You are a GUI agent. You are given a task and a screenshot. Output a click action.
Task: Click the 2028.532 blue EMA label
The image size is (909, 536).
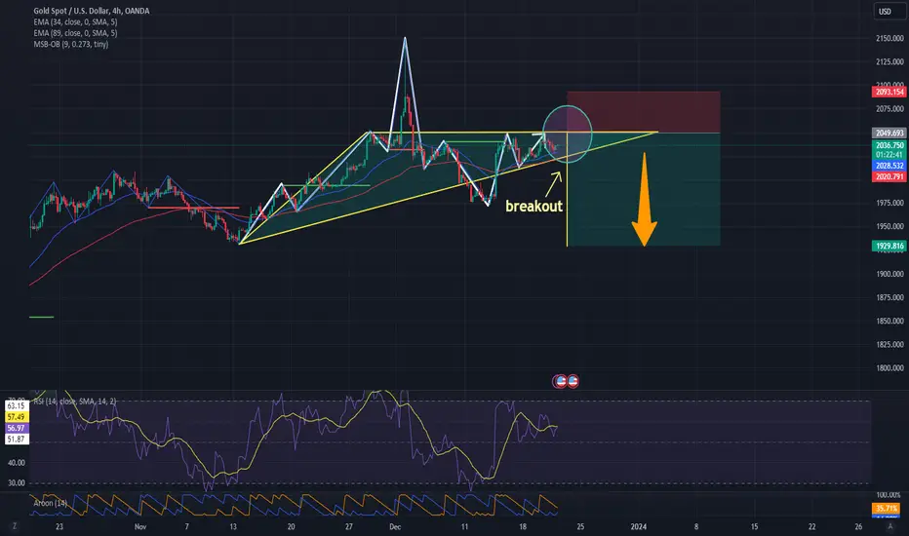[x=889, y=166]
